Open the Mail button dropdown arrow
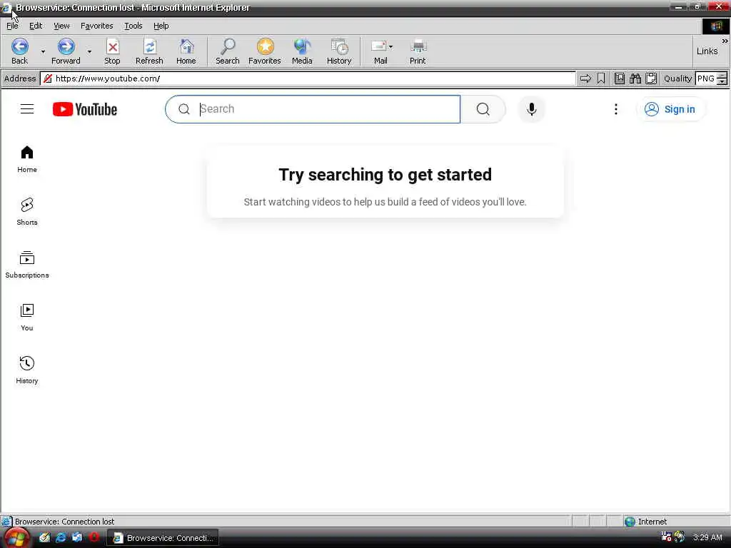731x548 pixels. click(x=390, y=46)
